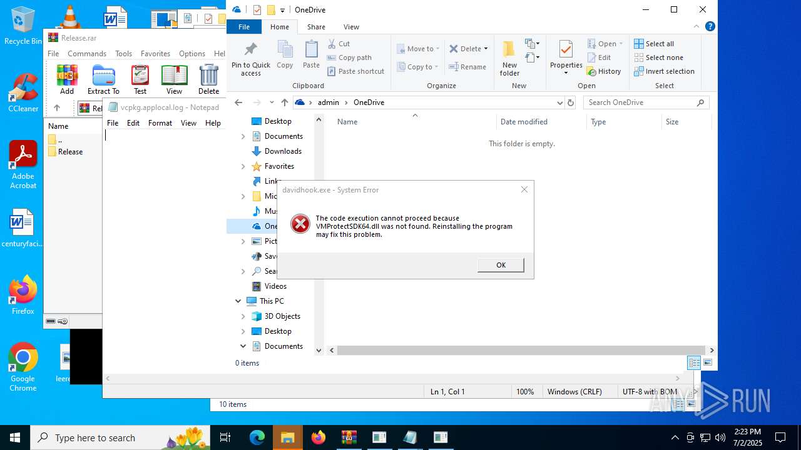The image size is (801, 450).
Task: Click Up arrow in Explorer address bar
Action: point(285,102)
